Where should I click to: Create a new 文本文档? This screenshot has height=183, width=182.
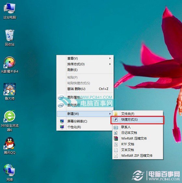[138, 150]
